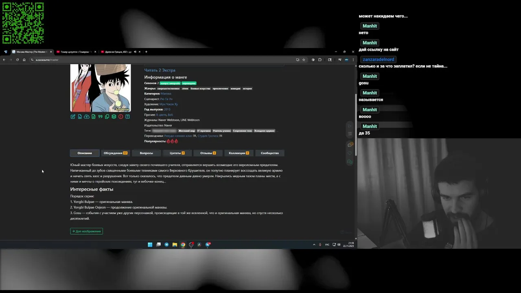
Task: Click the Рикудо-сеннин клан translator link
Action: (x=178, y=136)
